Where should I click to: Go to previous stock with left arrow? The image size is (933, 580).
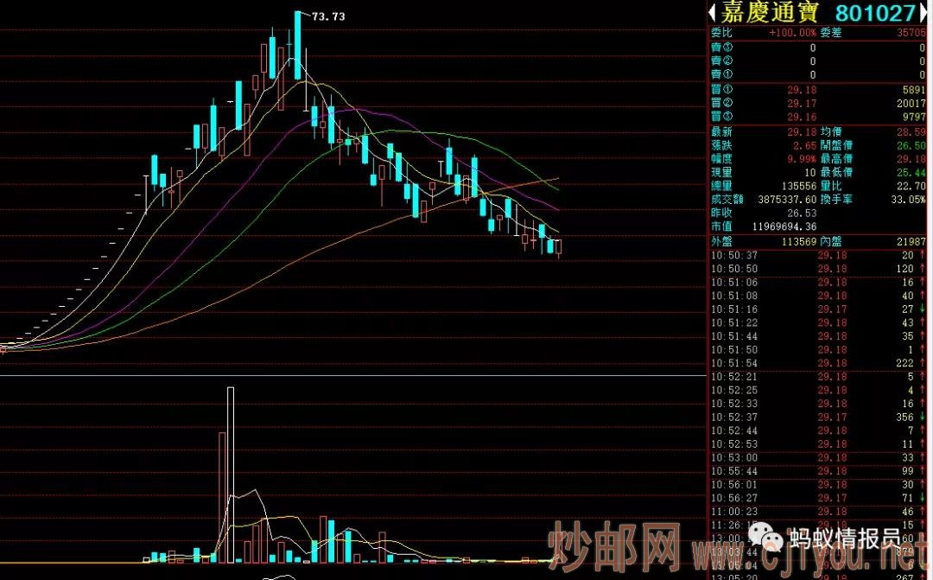[713, 13]
